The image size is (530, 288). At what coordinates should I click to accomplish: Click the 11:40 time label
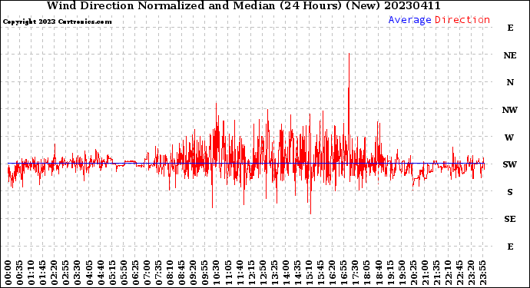pyautogui.click(x=240, y=273)
